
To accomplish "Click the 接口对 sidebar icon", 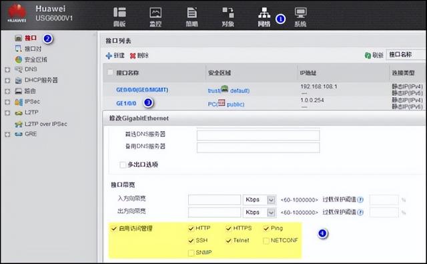I will click(x=18, y=49).
